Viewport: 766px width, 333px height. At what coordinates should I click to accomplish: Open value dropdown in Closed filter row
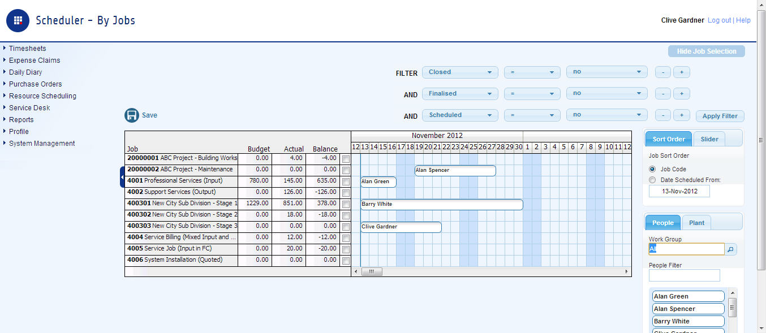[607, 72]
